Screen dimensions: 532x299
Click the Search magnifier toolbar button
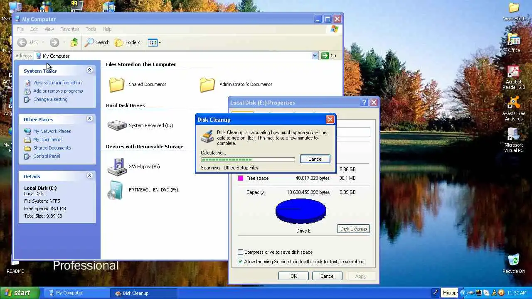pyautogui.click(x=97, y=42)
